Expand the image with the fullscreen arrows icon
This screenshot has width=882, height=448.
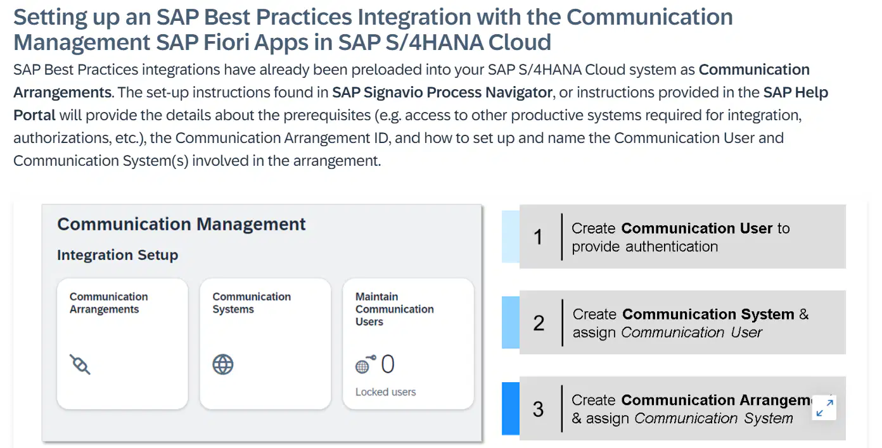point(824,407)
